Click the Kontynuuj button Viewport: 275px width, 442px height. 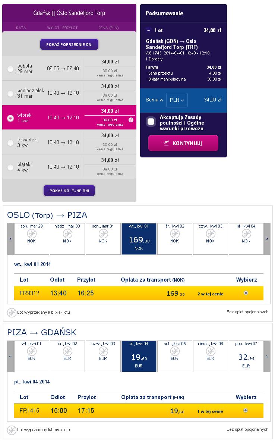183,143
